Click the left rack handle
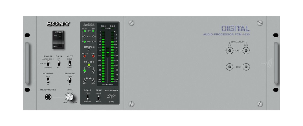The height and width of the screenshot is (126, 303). click(x=27, y=63)
